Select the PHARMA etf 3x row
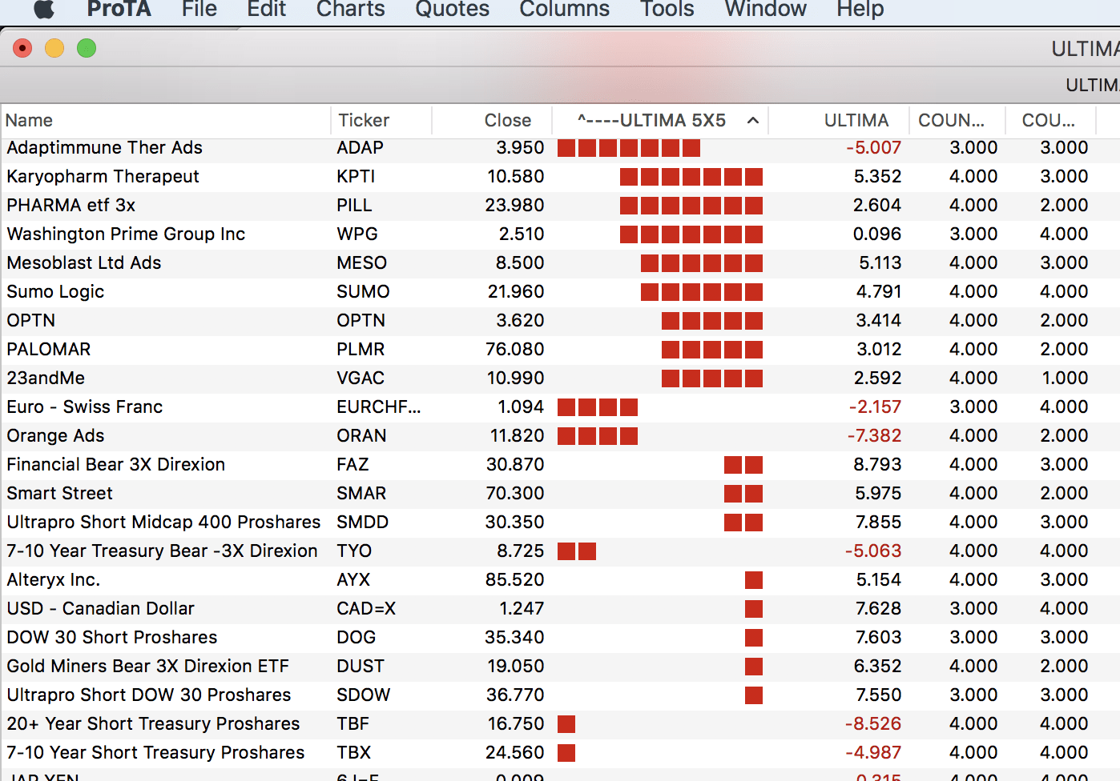Screen dimensions: 1120x781 coord(560,206)
